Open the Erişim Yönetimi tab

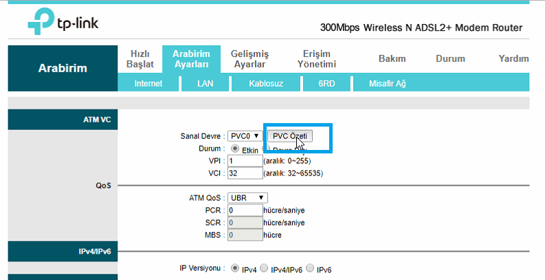[317, 59]
